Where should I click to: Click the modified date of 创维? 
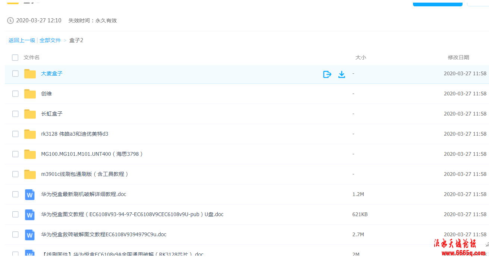[x=465, y=94]
